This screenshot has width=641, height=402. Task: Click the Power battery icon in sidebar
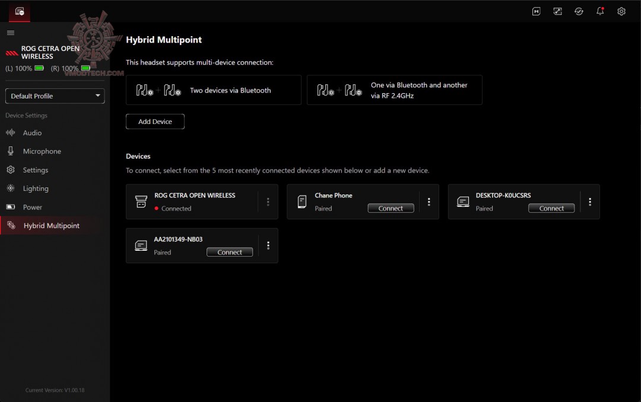pos(11,207)
